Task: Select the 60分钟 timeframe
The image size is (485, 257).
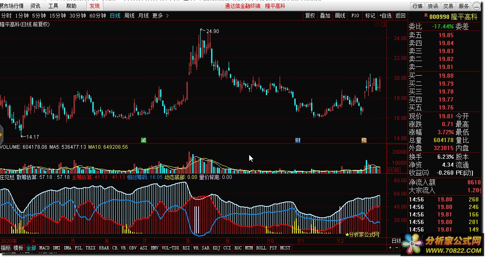Action: [x=98, y=15]
